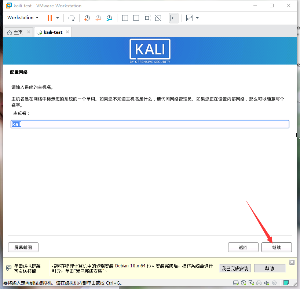Switch to Unity mode icon
The width and height of the screenshot is (300, 289).
click(x=158, y=18)
